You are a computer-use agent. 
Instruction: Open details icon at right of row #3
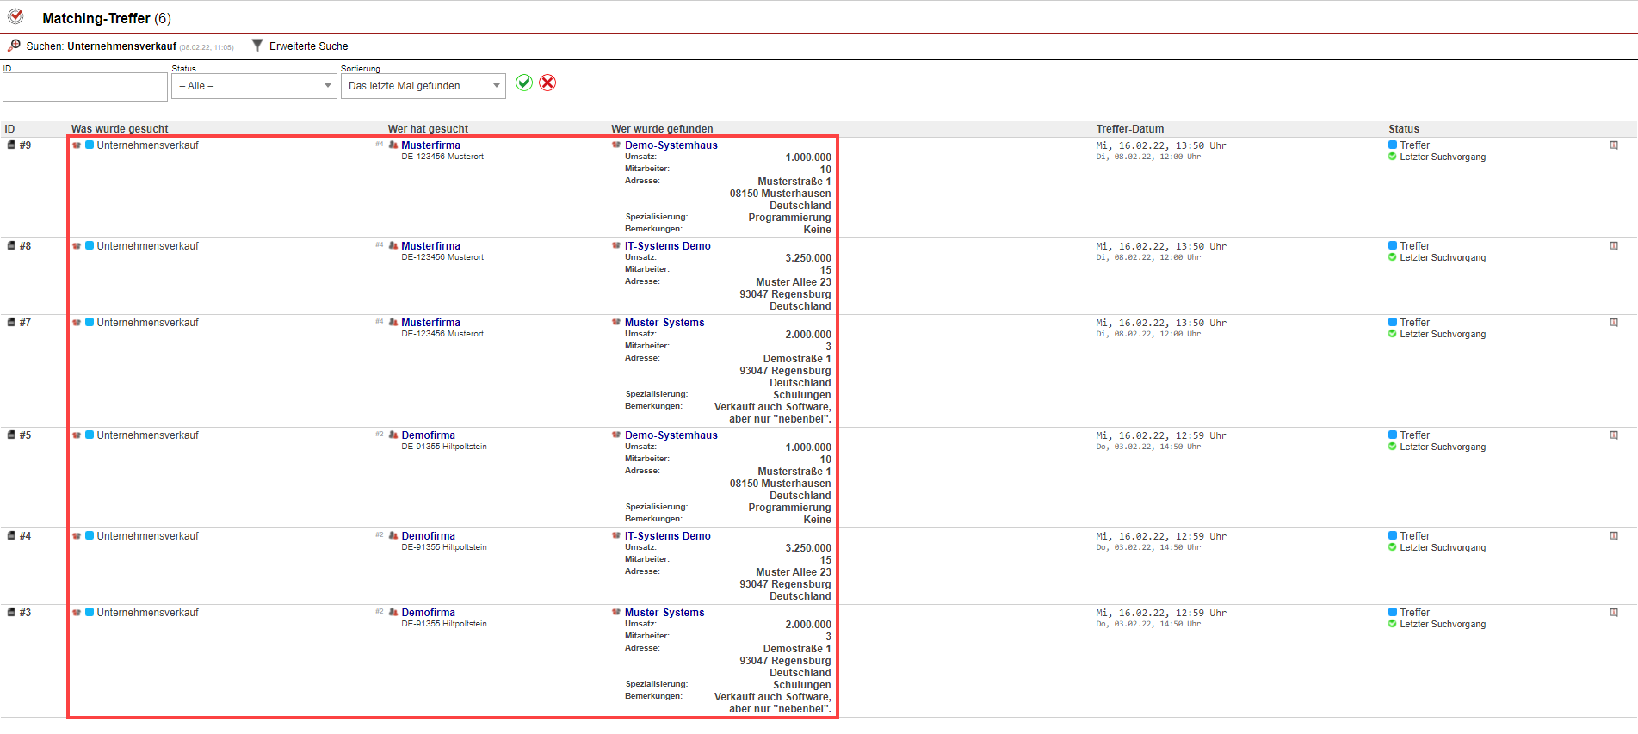pyautogui.click(x=1614, y=613)
